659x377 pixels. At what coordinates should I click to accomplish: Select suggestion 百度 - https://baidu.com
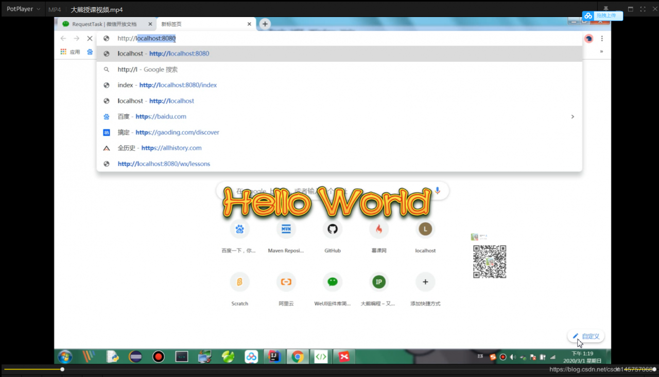pyautogui.click(x=339, y=117)
